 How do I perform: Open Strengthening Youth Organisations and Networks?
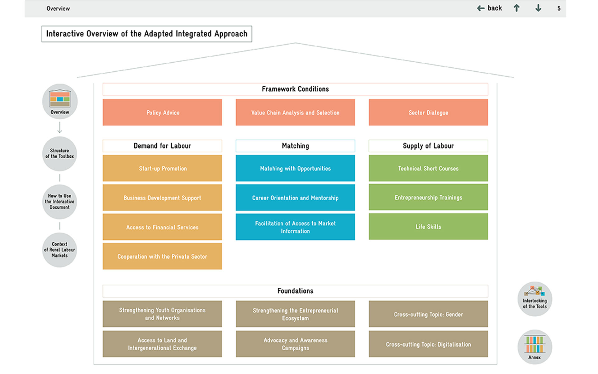pos(162,314)
